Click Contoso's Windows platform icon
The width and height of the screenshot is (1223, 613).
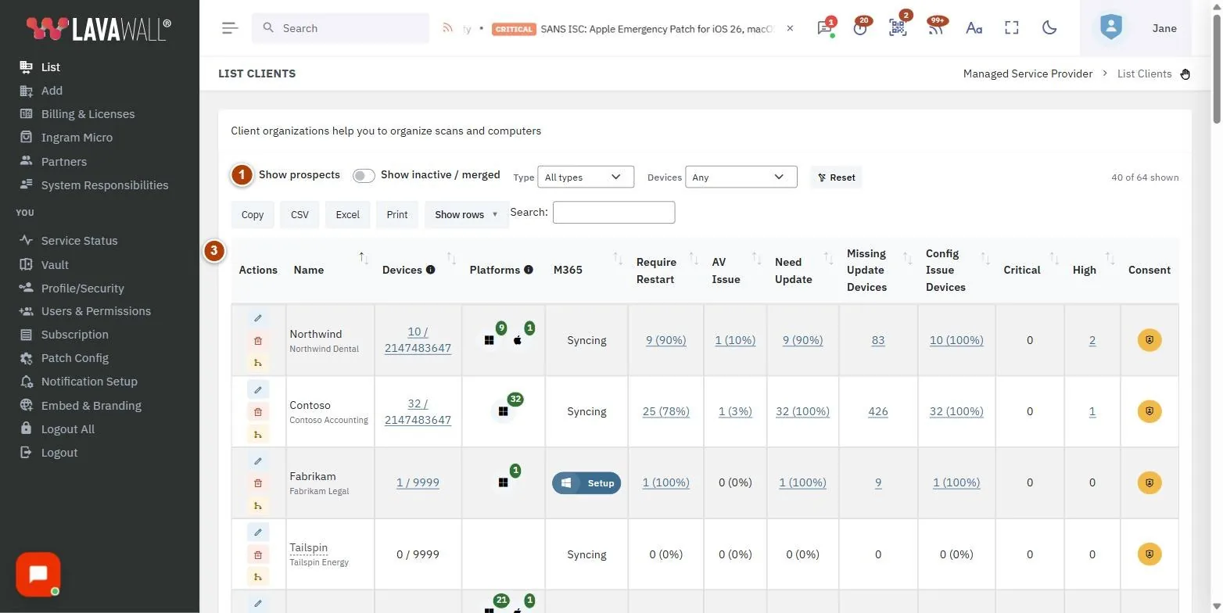pyautogui.click(x=503, y=411)
